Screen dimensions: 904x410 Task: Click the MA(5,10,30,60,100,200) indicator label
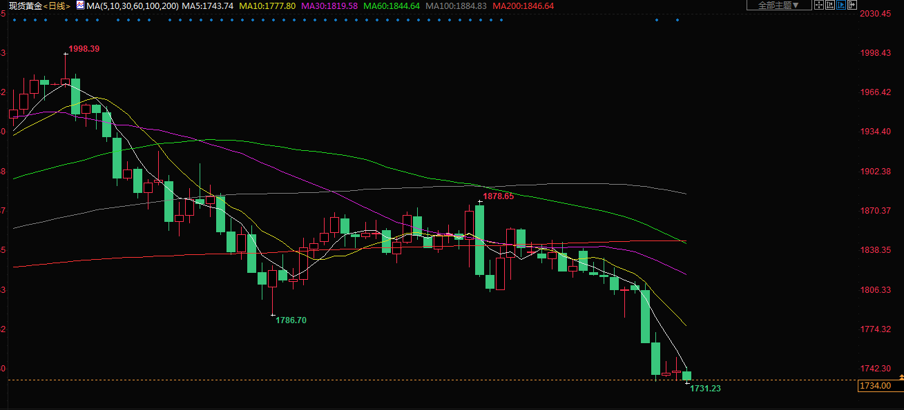point(133,6)
